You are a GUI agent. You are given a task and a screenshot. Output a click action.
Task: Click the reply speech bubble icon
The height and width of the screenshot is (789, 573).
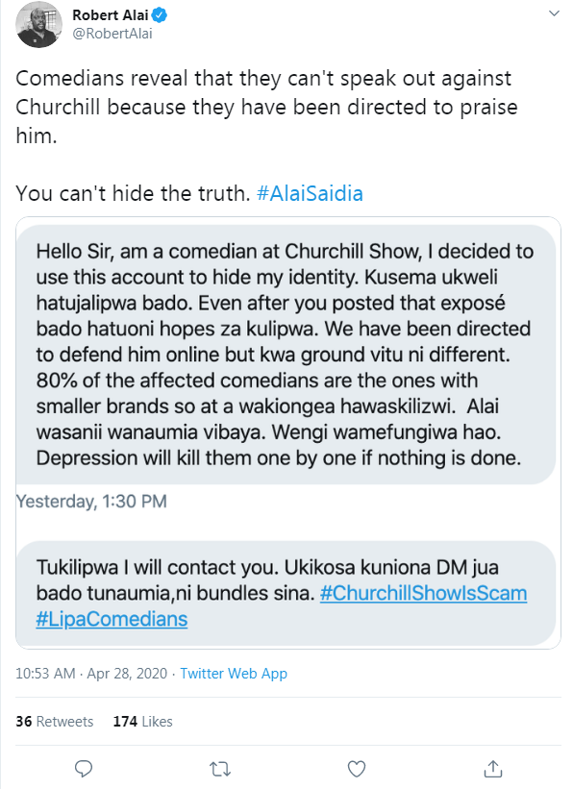pyautogui.click(x=84, y=769)
